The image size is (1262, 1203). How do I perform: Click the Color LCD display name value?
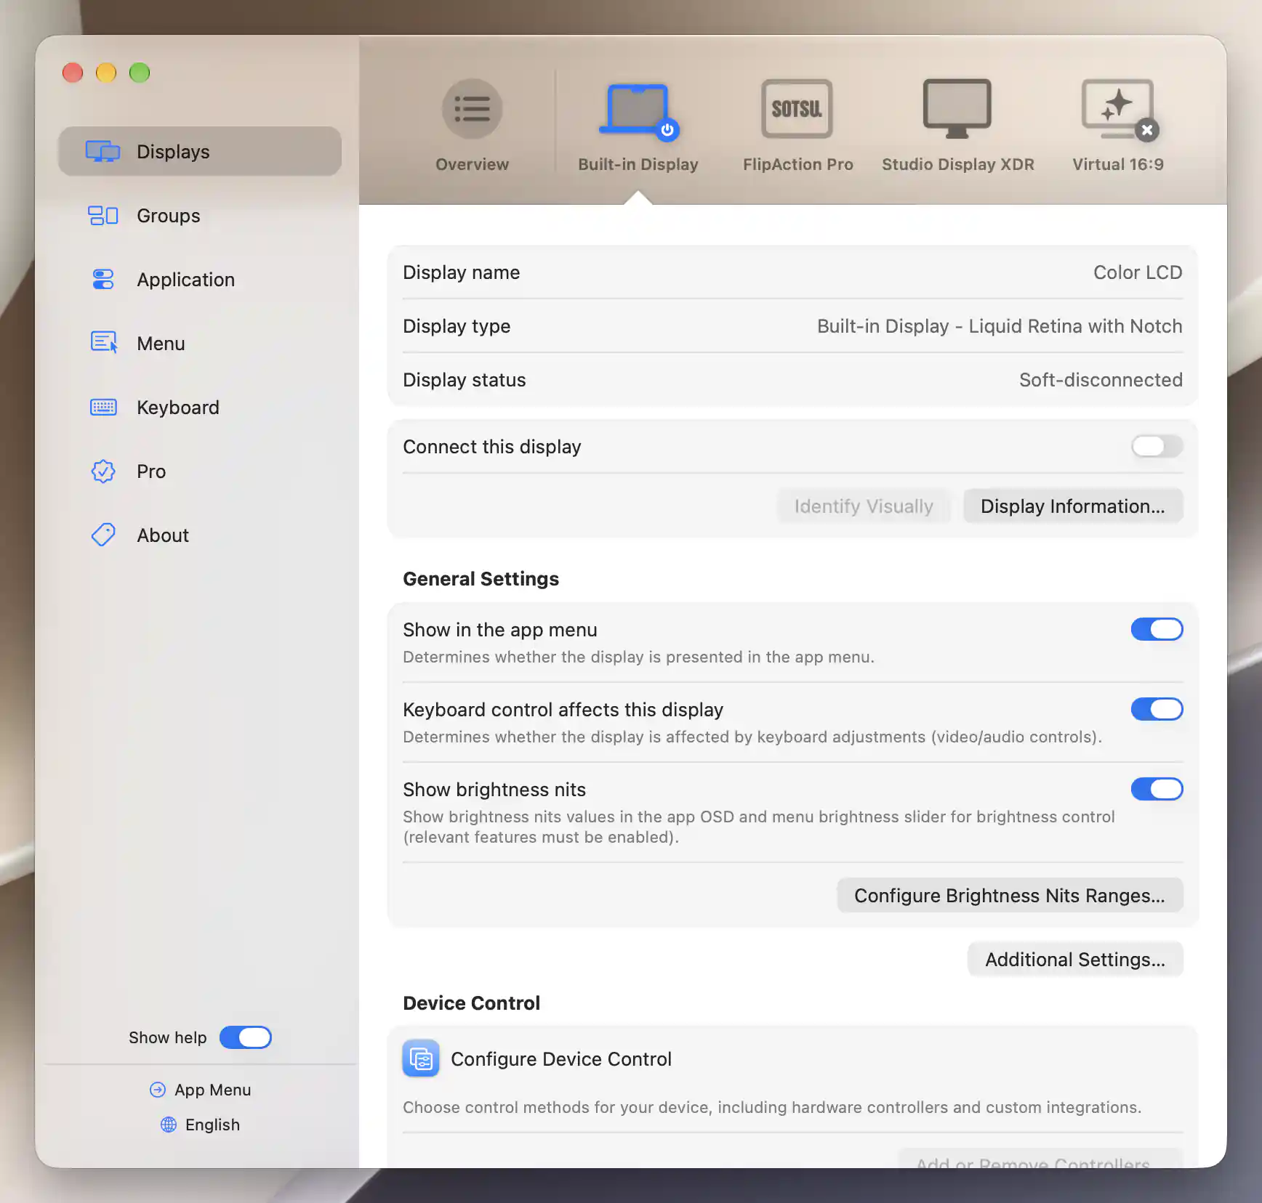[x=1138, y=272]
